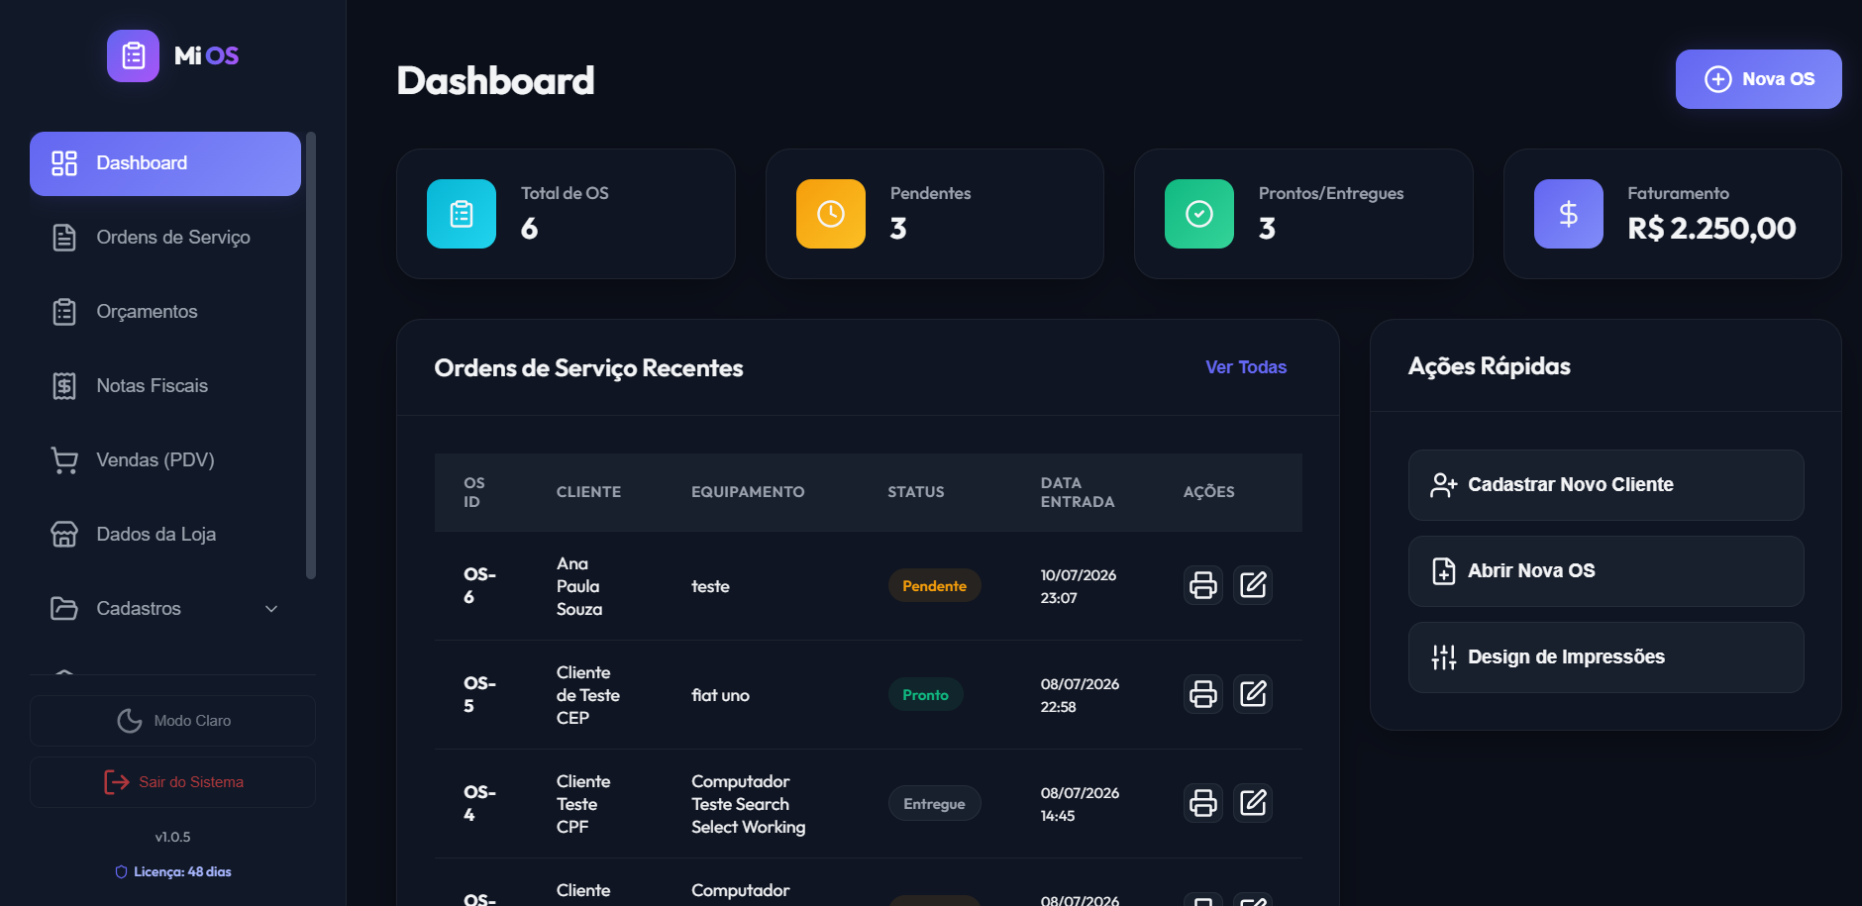Click 'Computador Teste Search Select Working' cell
Screen dimensions: 1862x906
tap(748, 804)
